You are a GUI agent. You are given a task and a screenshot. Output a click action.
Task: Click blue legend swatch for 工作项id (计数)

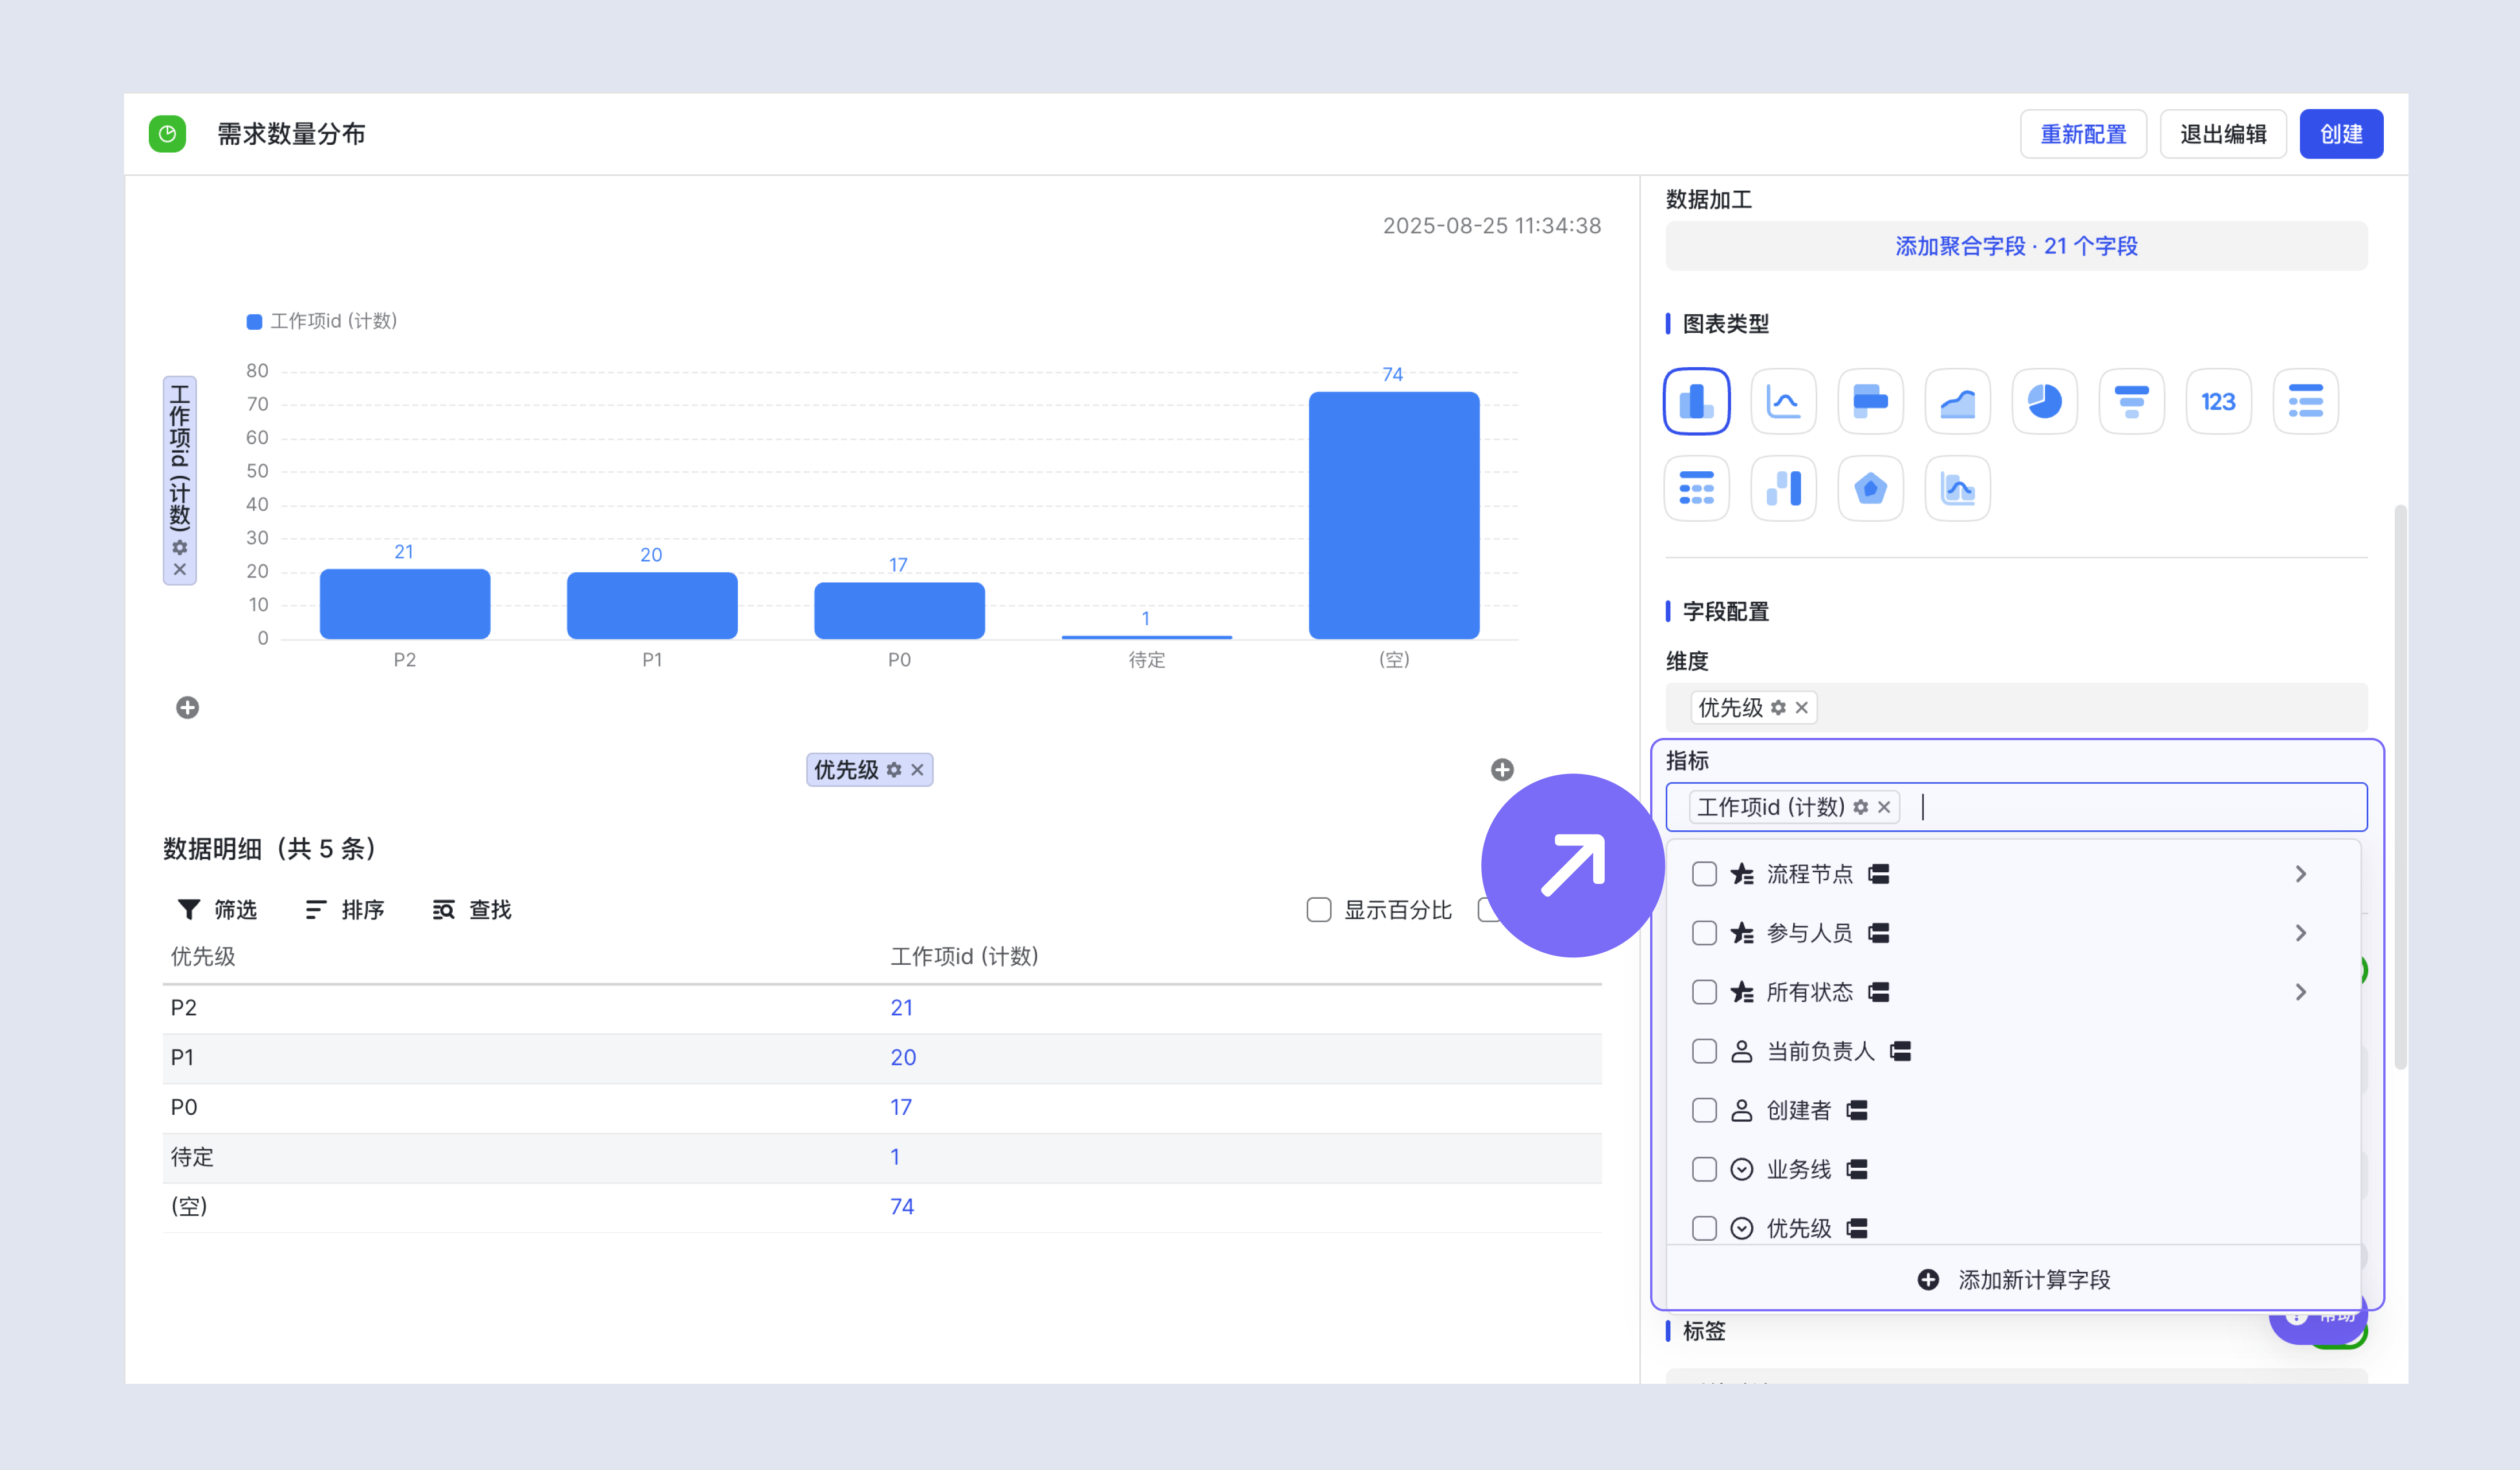click(254, 321)
